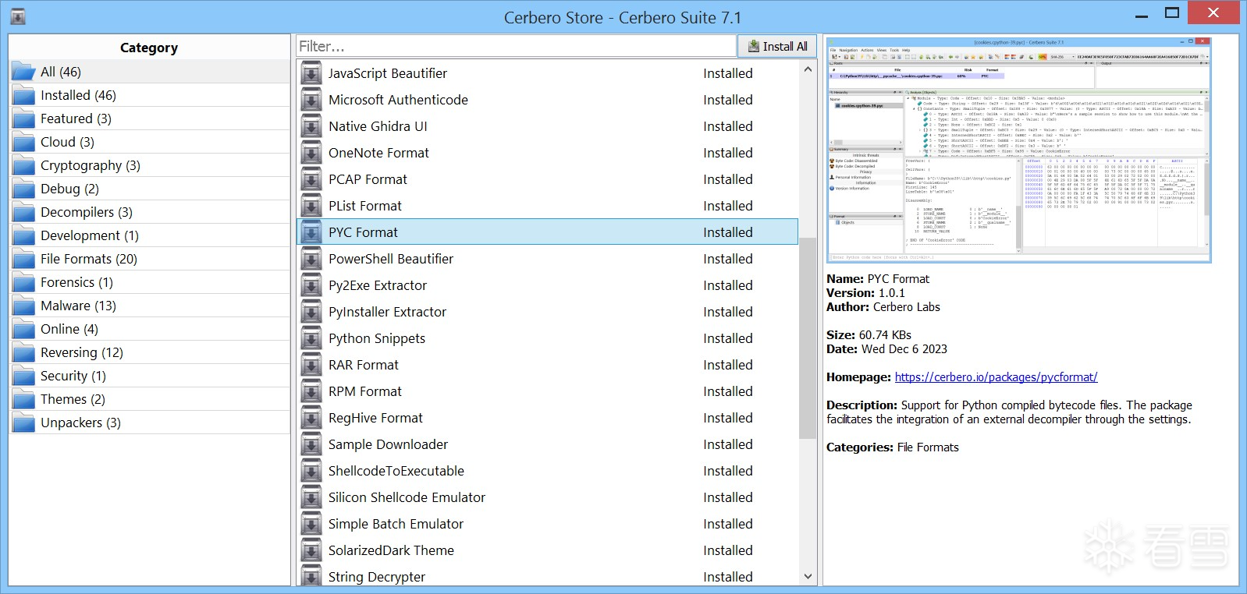This screenshot has width=1247, height=594.
Task: Click the Malware category folder icon
Action: coord(23,306)
